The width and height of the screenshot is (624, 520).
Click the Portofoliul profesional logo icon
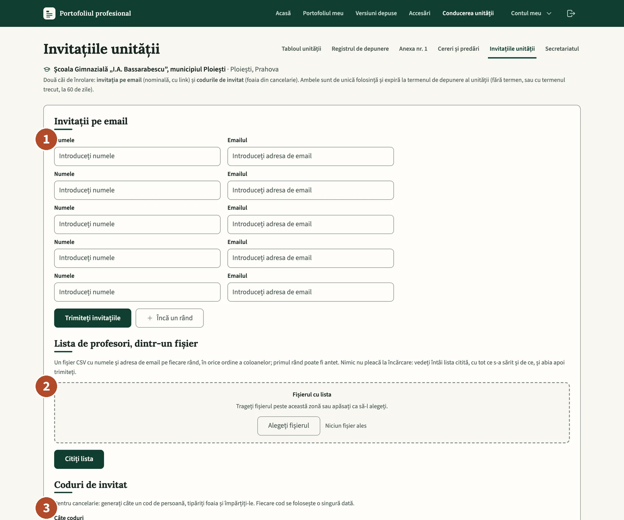pos(49,13)
